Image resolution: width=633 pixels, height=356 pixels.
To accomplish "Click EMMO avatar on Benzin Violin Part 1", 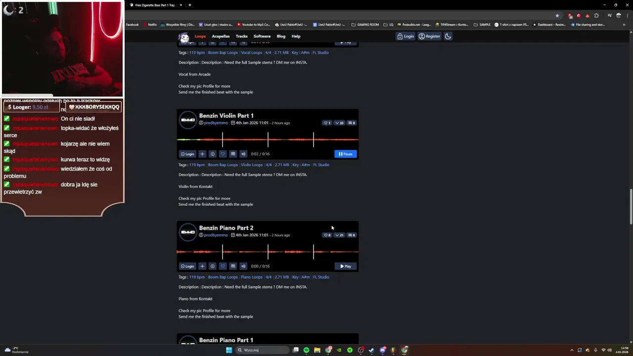I will click(188, 120).
